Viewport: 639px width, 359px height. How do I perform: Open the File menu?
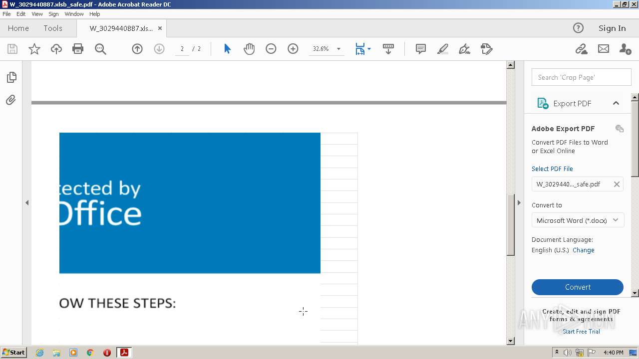(x=6, y=14)
